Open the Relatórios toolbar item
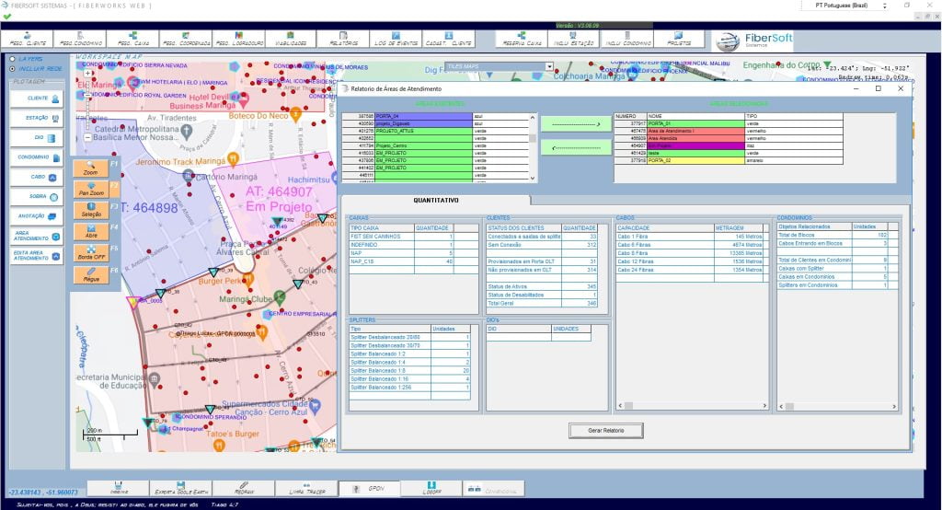This screenshot has height=510, width=942. pos(343,40)
